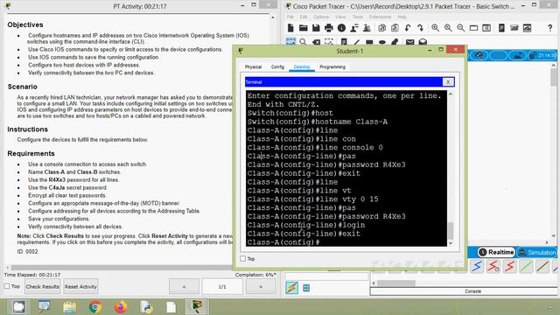Open Network Information circle-i icon

point(341,28)
